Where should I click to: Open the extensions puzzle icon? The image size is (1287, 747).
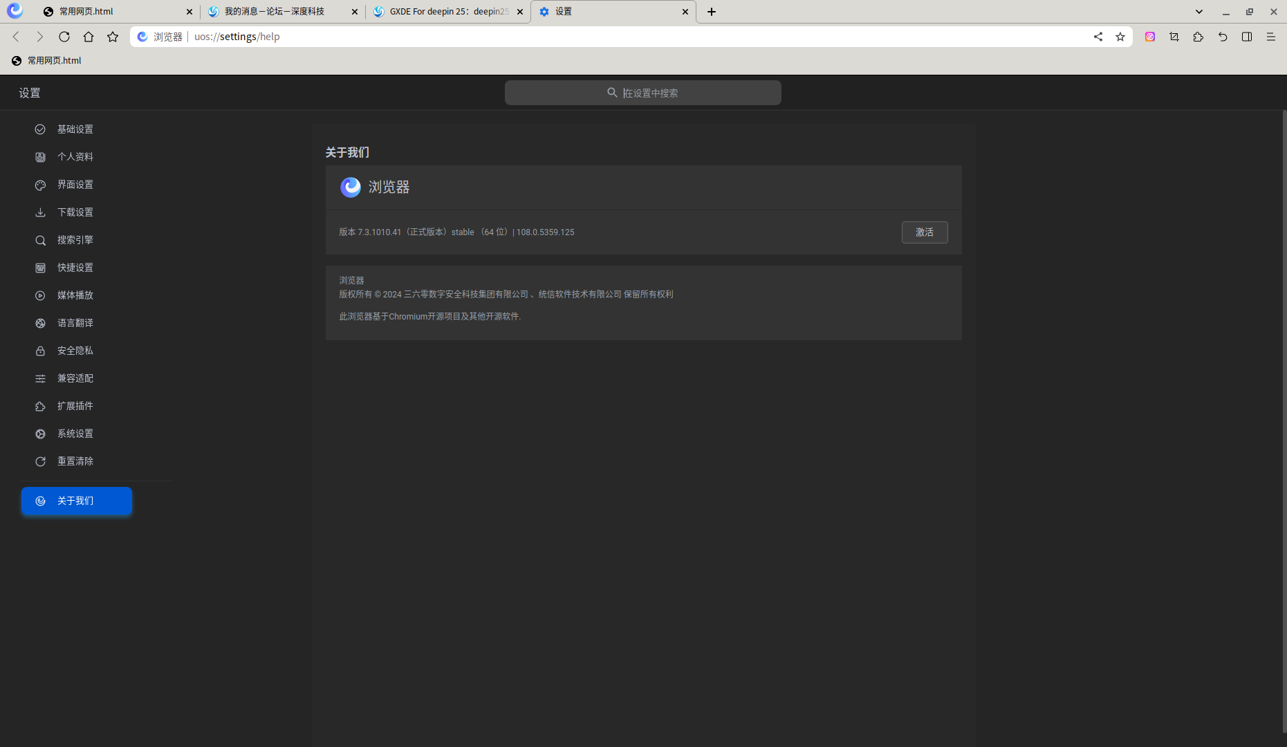[1198, 37]
